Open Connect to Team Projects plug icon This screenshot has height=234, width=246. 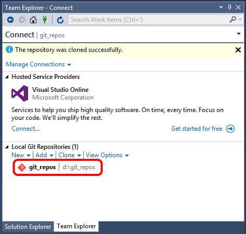click(x=45, y=20)
